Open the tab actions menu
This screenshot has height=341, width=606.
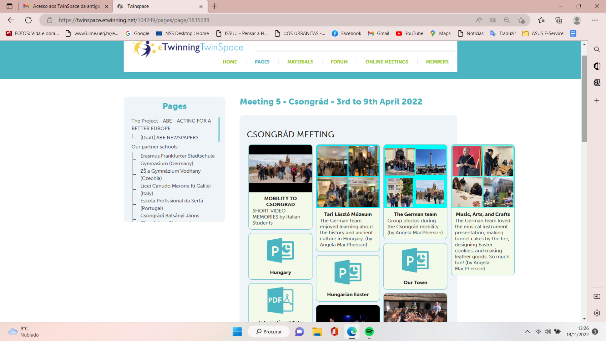pos(9,6)
